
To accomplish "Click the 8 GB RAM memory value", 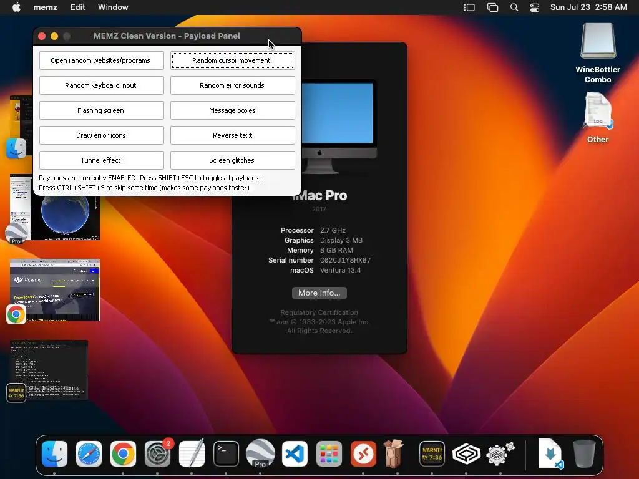I will click(x=336, y=250).
